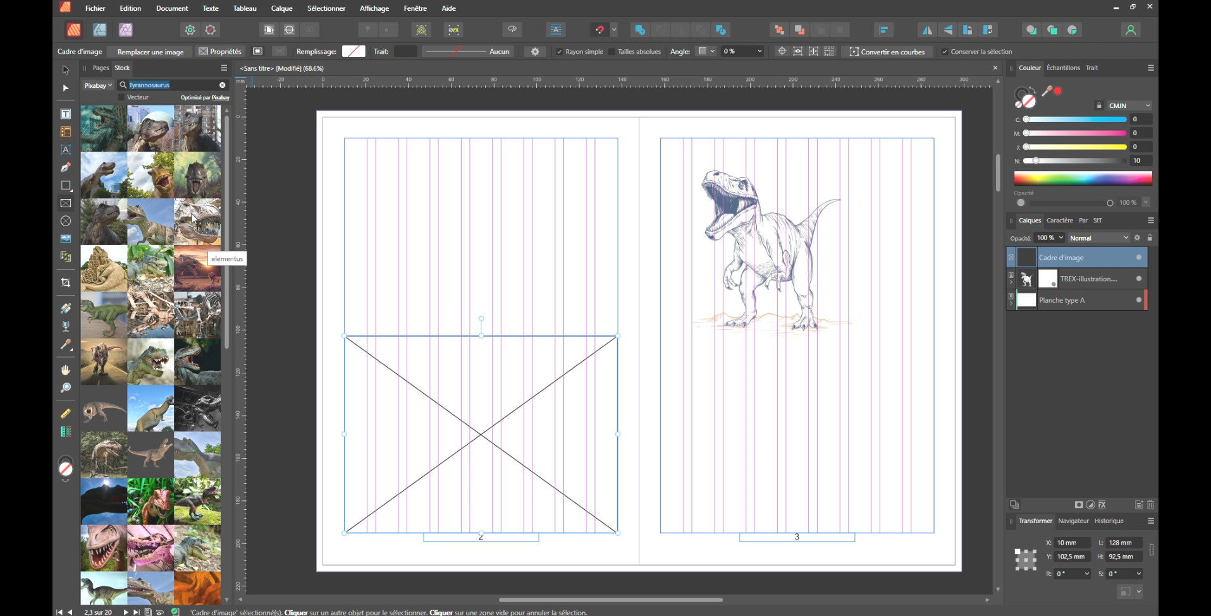
Task: Toggle Conserver la sélection checkbox
Action: 944,52
